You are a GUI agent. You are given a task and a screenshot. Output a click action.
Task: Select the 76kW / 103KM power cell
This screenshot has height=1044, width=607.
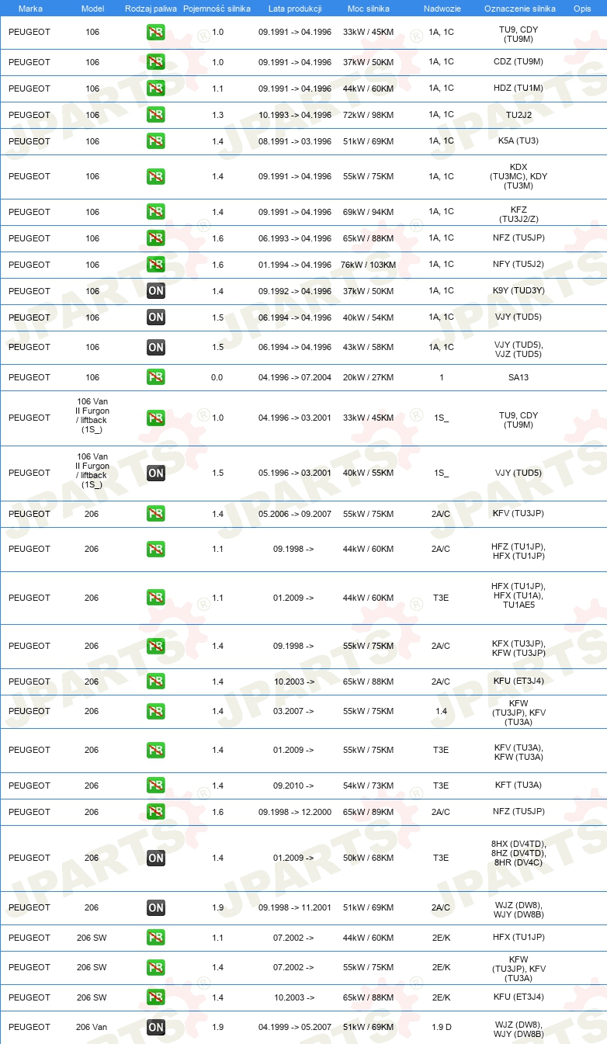tap(368, 265)
